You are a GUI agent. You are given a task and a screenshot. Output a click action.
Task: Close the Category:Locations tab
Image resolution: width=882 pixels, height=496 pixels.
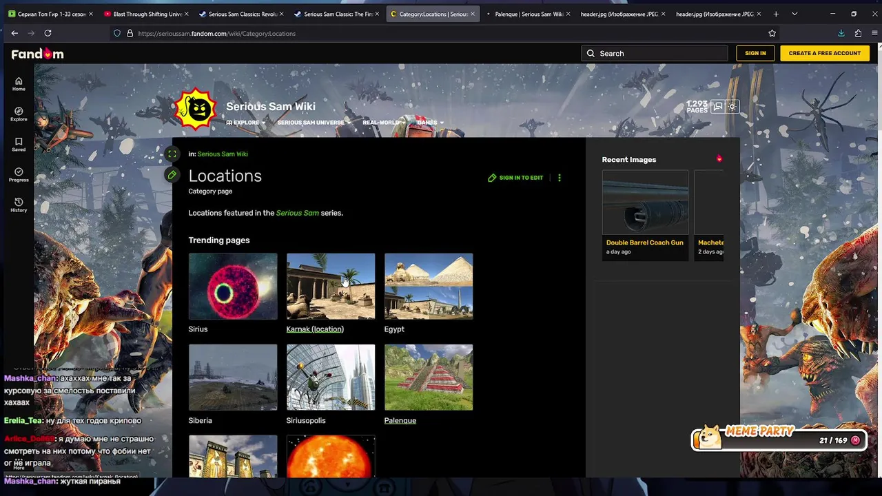tap(473, 14)
